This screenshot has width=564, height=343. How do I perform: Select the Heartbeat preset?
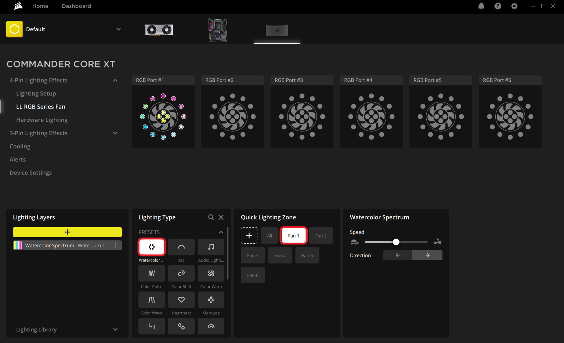pyautogui.click(x=181, y=300)
